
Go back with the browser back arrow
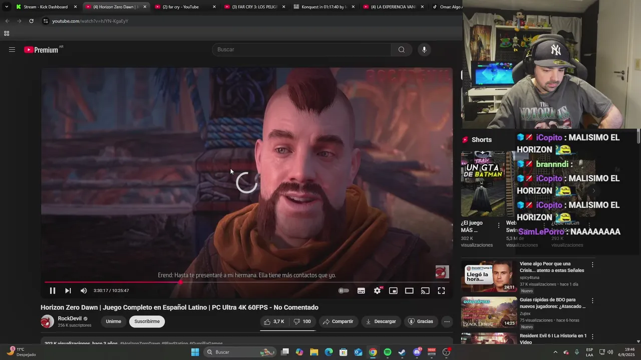[7, 21]
